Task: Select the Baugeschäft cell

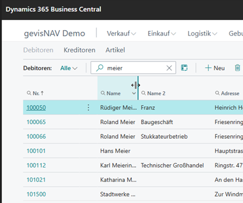Action: click(x=157, y=122)
